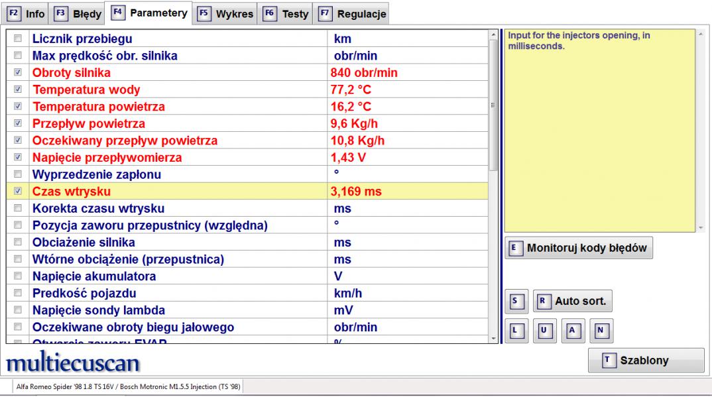
Task: Open the F2 Info tab
Action: (27, 14)
